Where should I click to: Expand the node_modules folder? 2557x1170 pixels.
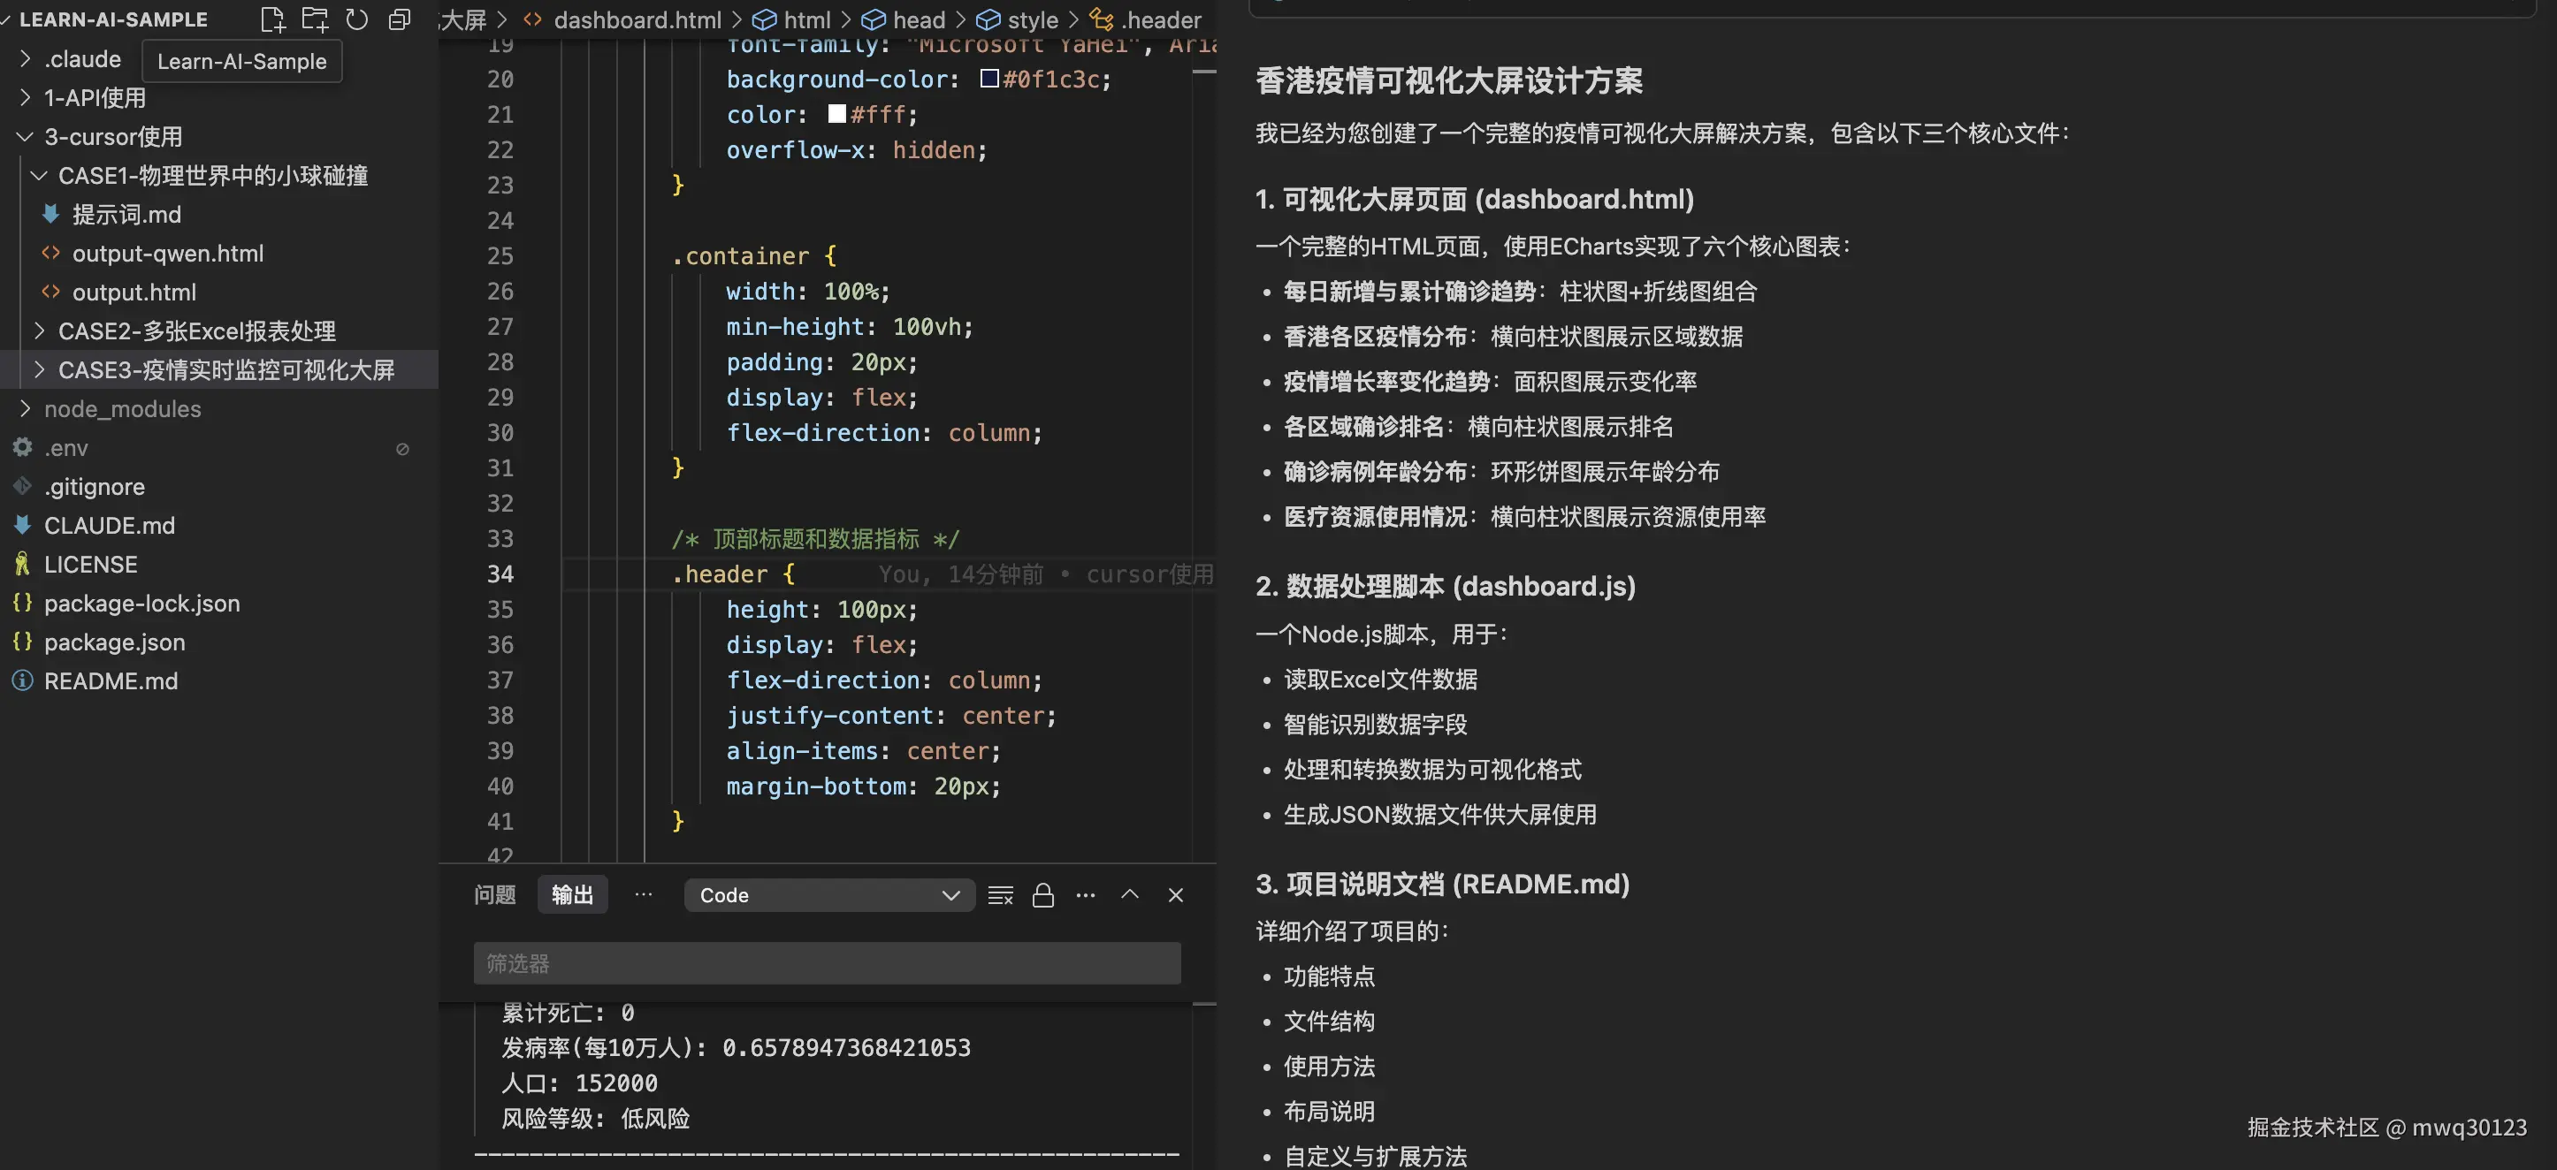click(x=25, y=408)
